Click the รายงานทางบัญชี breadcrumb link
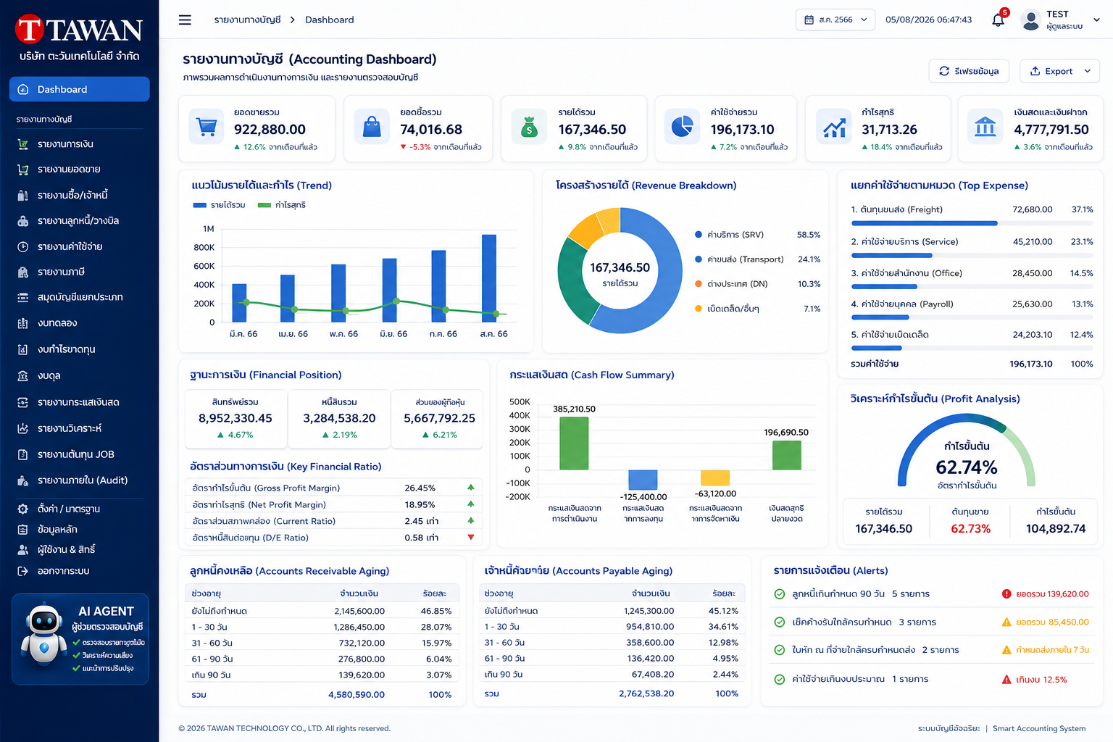Image resolution: width=1113 pixels, height=742 pixels. [x=247, y=20]
